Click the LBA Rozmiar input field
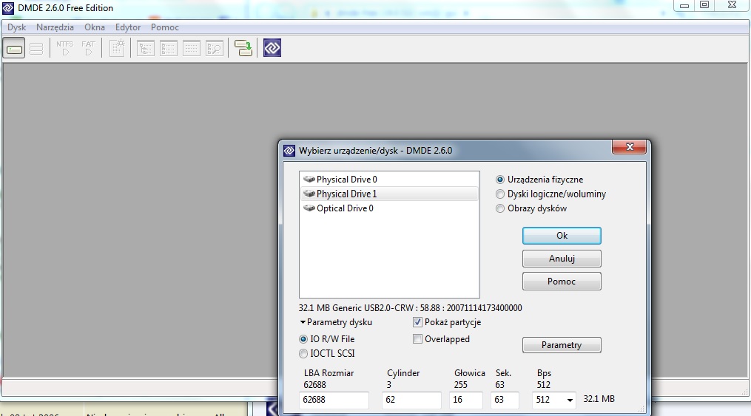Viewport: 751px width, 416px height. [x=334, y=400]
